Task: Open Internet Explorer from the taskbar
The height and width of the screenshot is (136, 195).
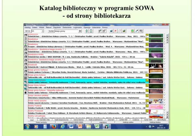Action: (62, 127)
